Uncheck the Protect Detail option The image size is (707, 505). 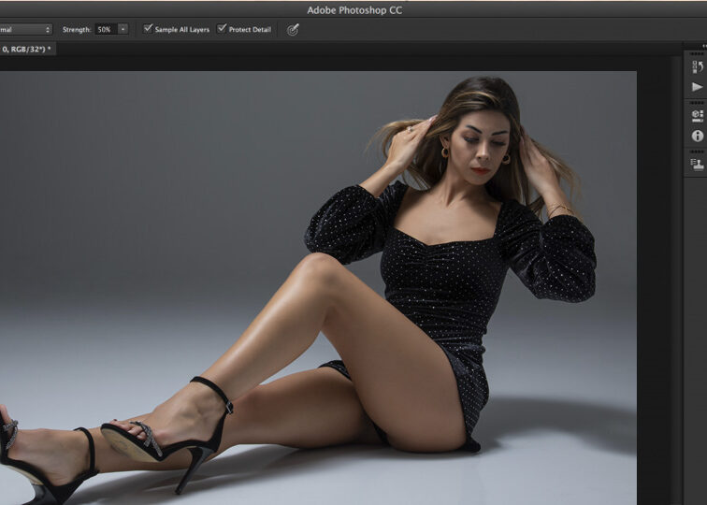(x=222, y=29)
